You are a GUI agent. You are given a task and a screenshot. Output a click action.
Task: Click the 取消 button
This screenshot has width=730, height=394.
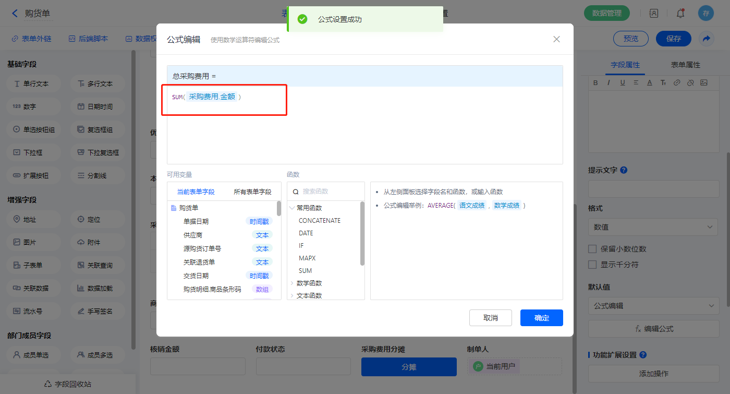click(x=490, y=318)
